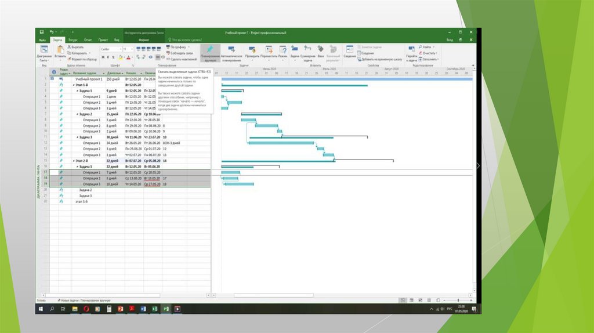This screenshot has height=333, width=594.
Task: Apply underline with Ч button
Action: point(113,57)
